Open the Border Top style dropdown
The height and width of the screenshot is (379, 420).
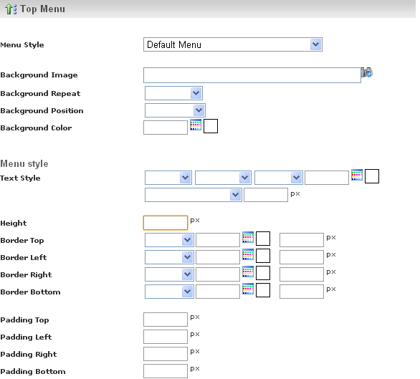(169, 240)
